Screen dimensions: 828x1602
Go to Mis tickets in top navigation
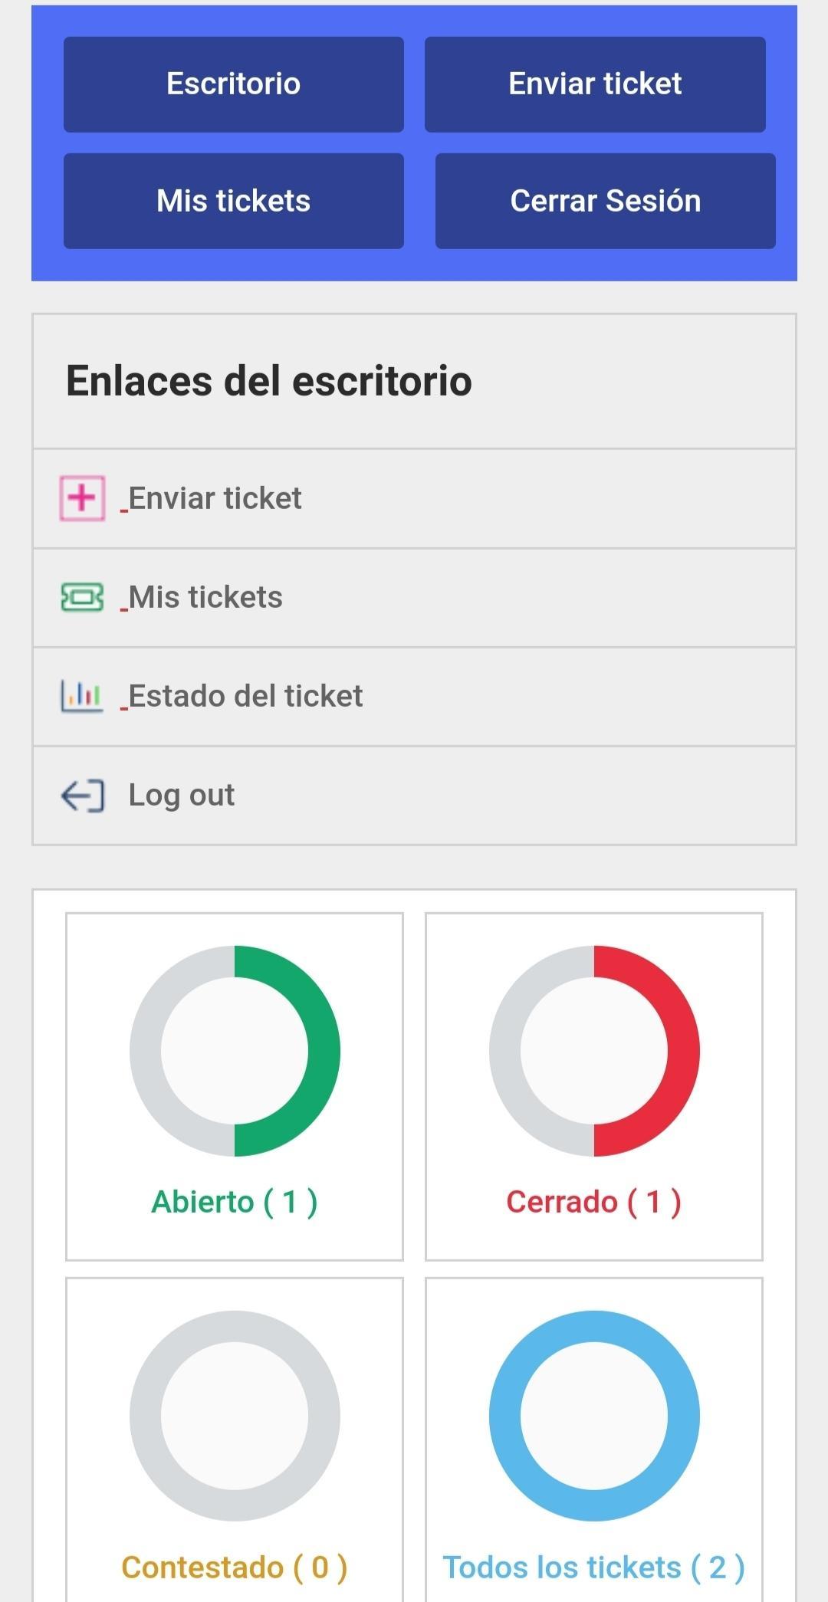pos(234,201)
